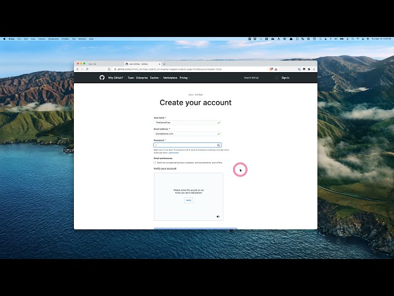
Task: Open the Profiles menu
Action: click(65, 39)
